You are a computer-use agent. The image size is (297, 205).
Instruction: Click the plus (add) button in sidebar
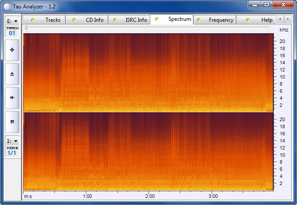pos(12,50)
